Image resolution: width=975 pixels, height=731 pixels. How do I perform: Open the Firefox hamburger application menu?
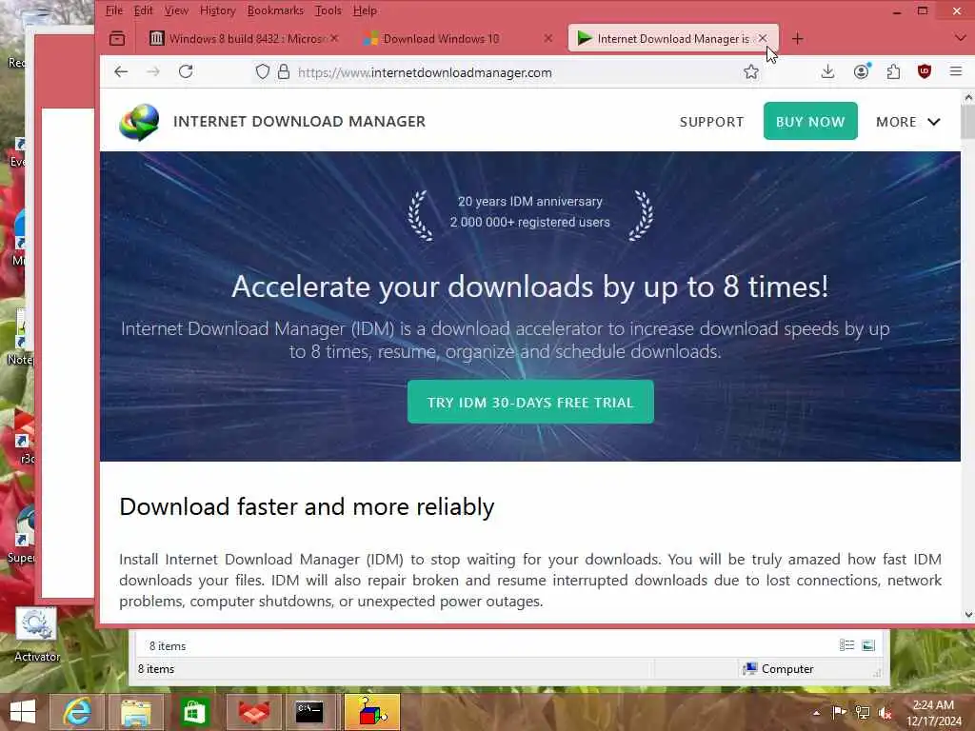point(956,71)
